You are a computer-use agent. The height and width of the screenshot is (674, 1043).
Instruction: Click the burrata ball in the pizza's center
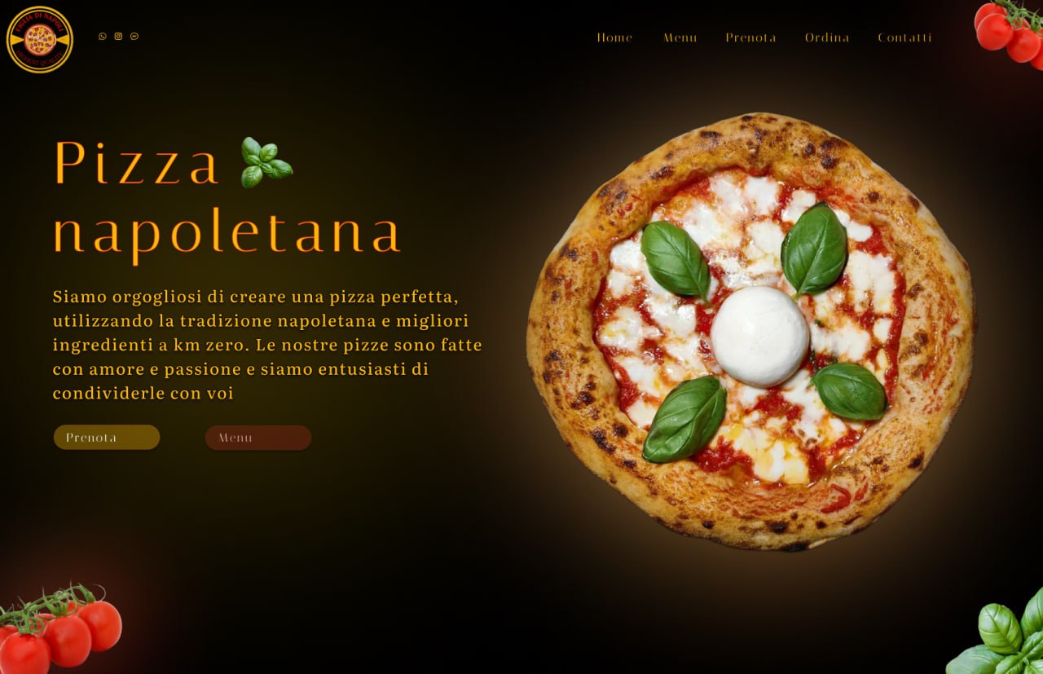759,336
